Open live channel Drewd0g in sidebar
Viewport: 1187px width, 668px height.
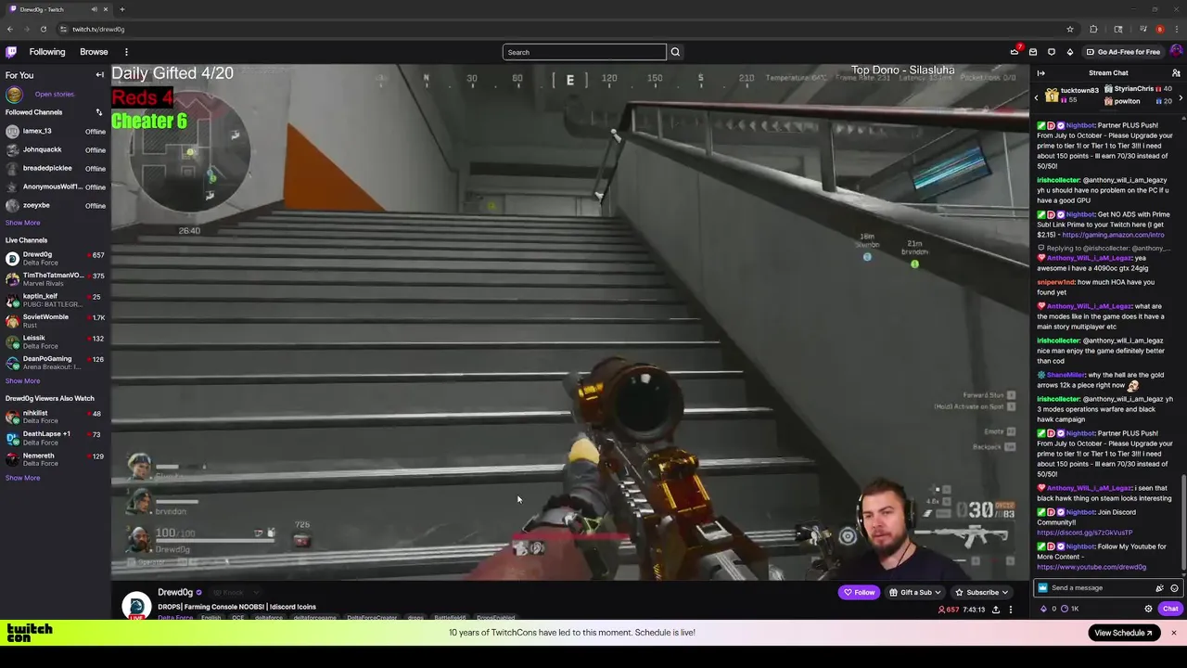(x=55, y=258)
